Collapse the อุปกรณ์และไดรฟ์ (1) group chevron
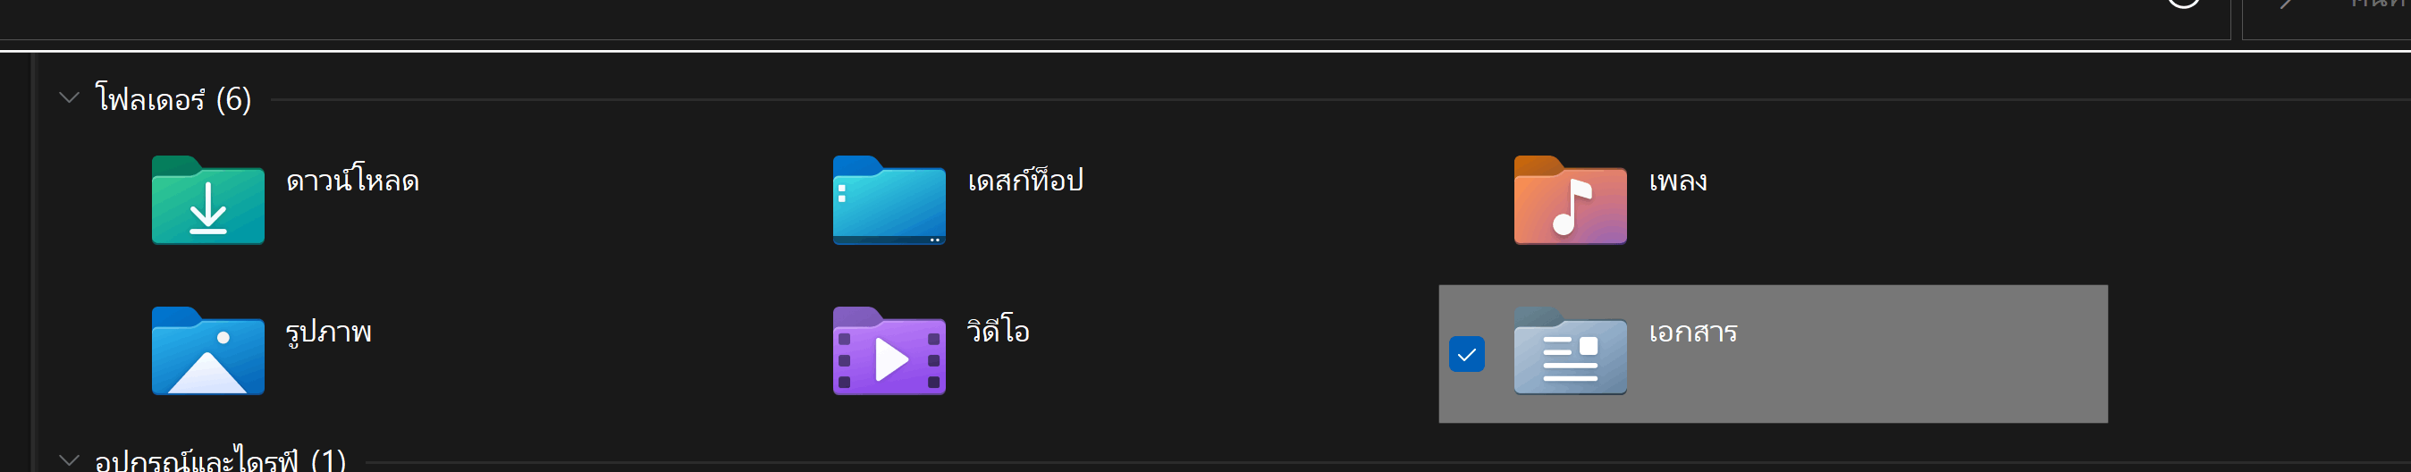2411x472 pixels. [x=68, y=459]
